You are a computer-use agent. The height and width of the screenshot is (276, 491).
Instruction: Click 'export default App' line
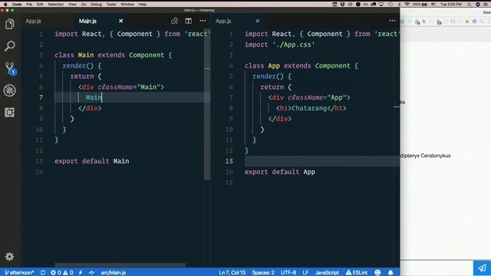280,172
